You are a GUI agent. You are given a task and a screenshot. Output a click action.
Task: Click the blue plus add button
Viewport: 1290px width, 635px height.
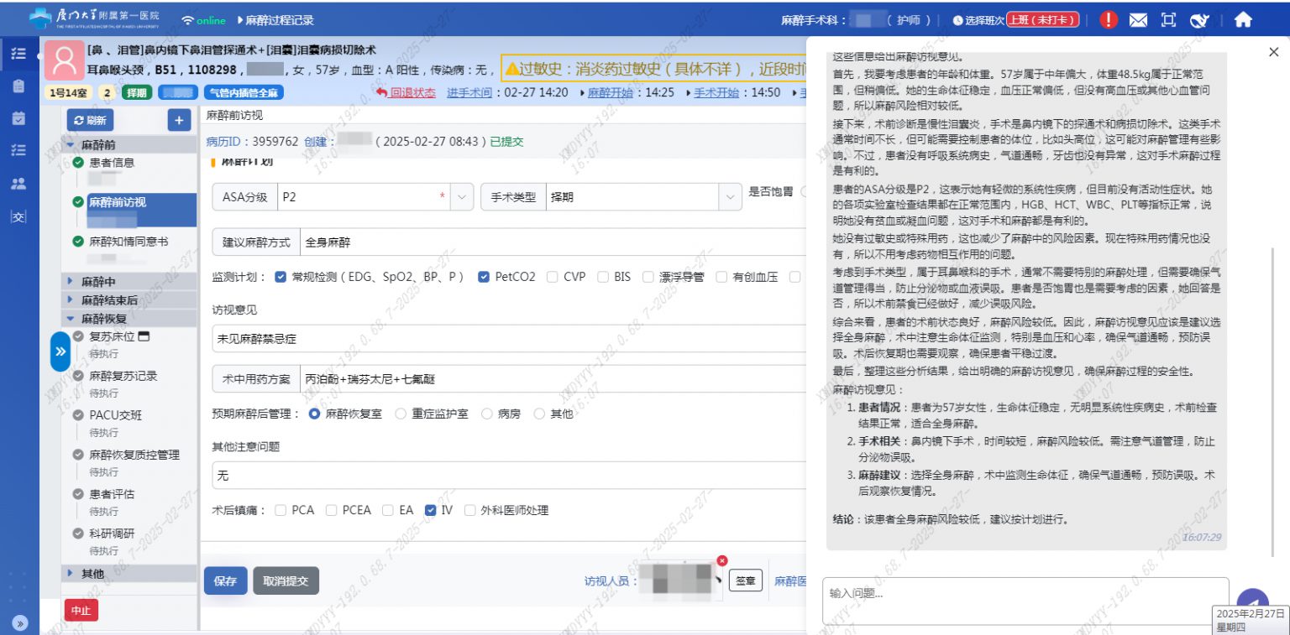click(x=179, y=121)
